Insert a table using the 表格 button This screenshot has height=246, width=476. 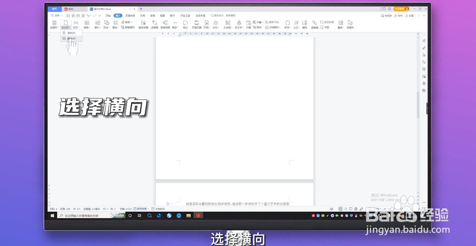click(87, 25)
